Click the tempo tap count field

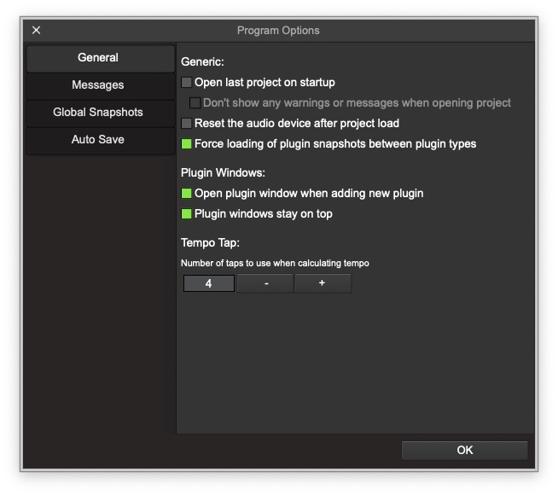coord(209,283)
